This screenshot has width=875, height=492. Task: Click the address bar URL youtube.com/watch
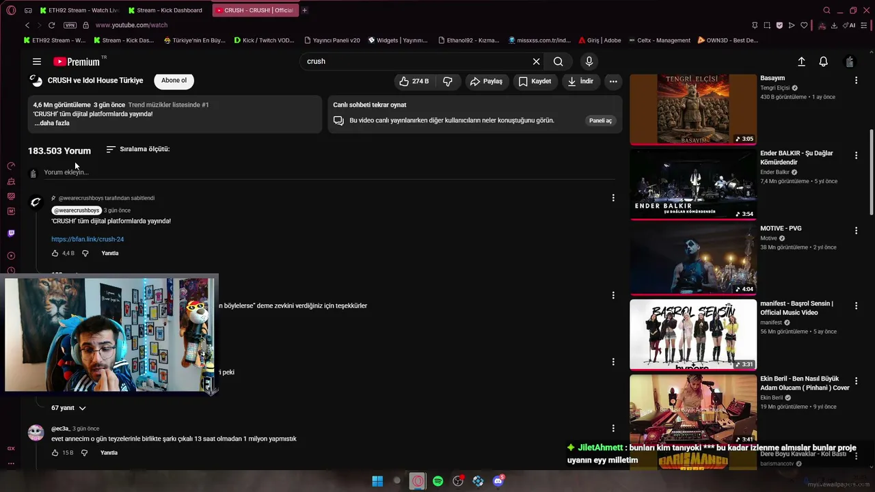[x=131, y=25]
